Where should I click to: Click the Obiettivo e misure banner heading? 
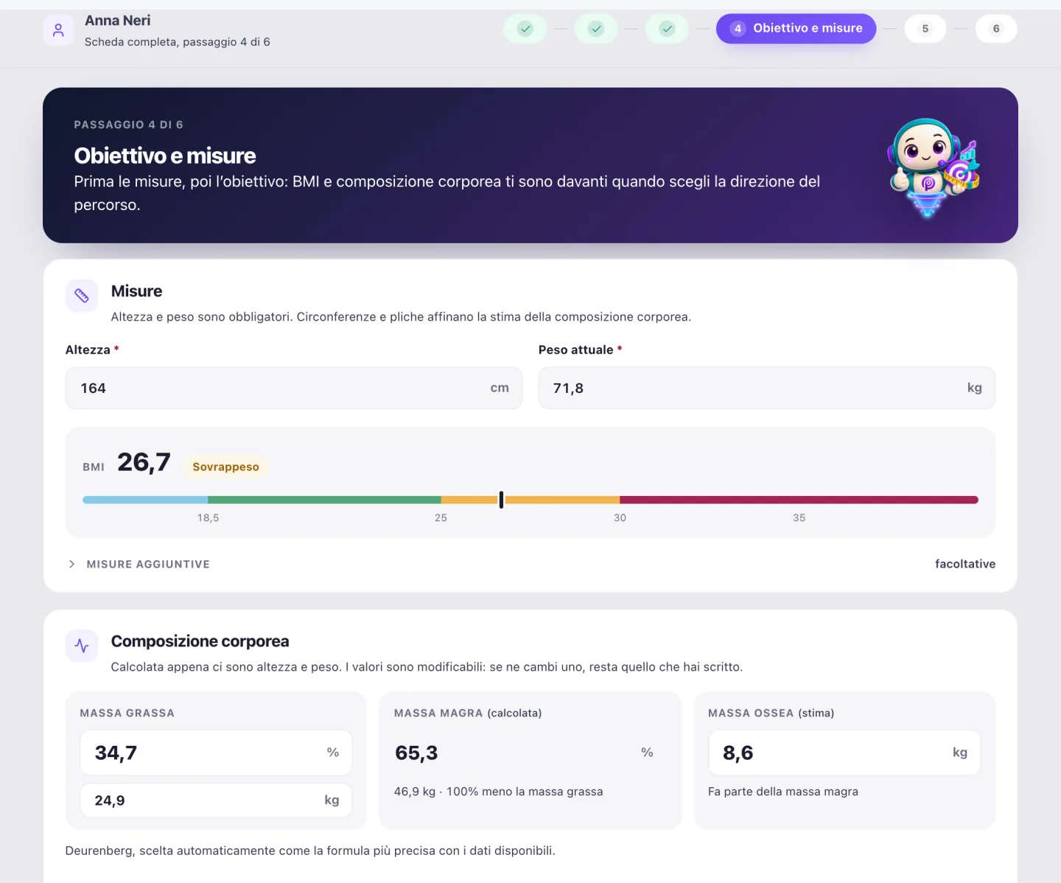coord(165,156)
